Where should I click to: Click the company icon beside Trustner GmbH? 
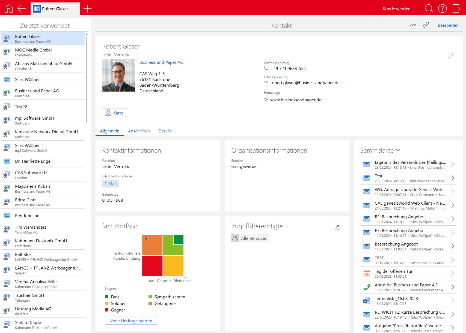click(x=7, y=297)
